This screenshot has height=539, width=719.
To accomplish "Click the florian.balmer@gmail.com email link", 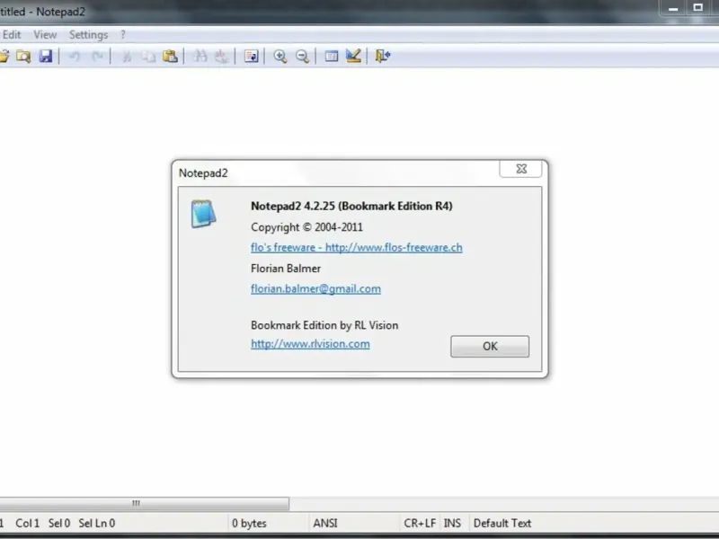I will coord(315,288).
